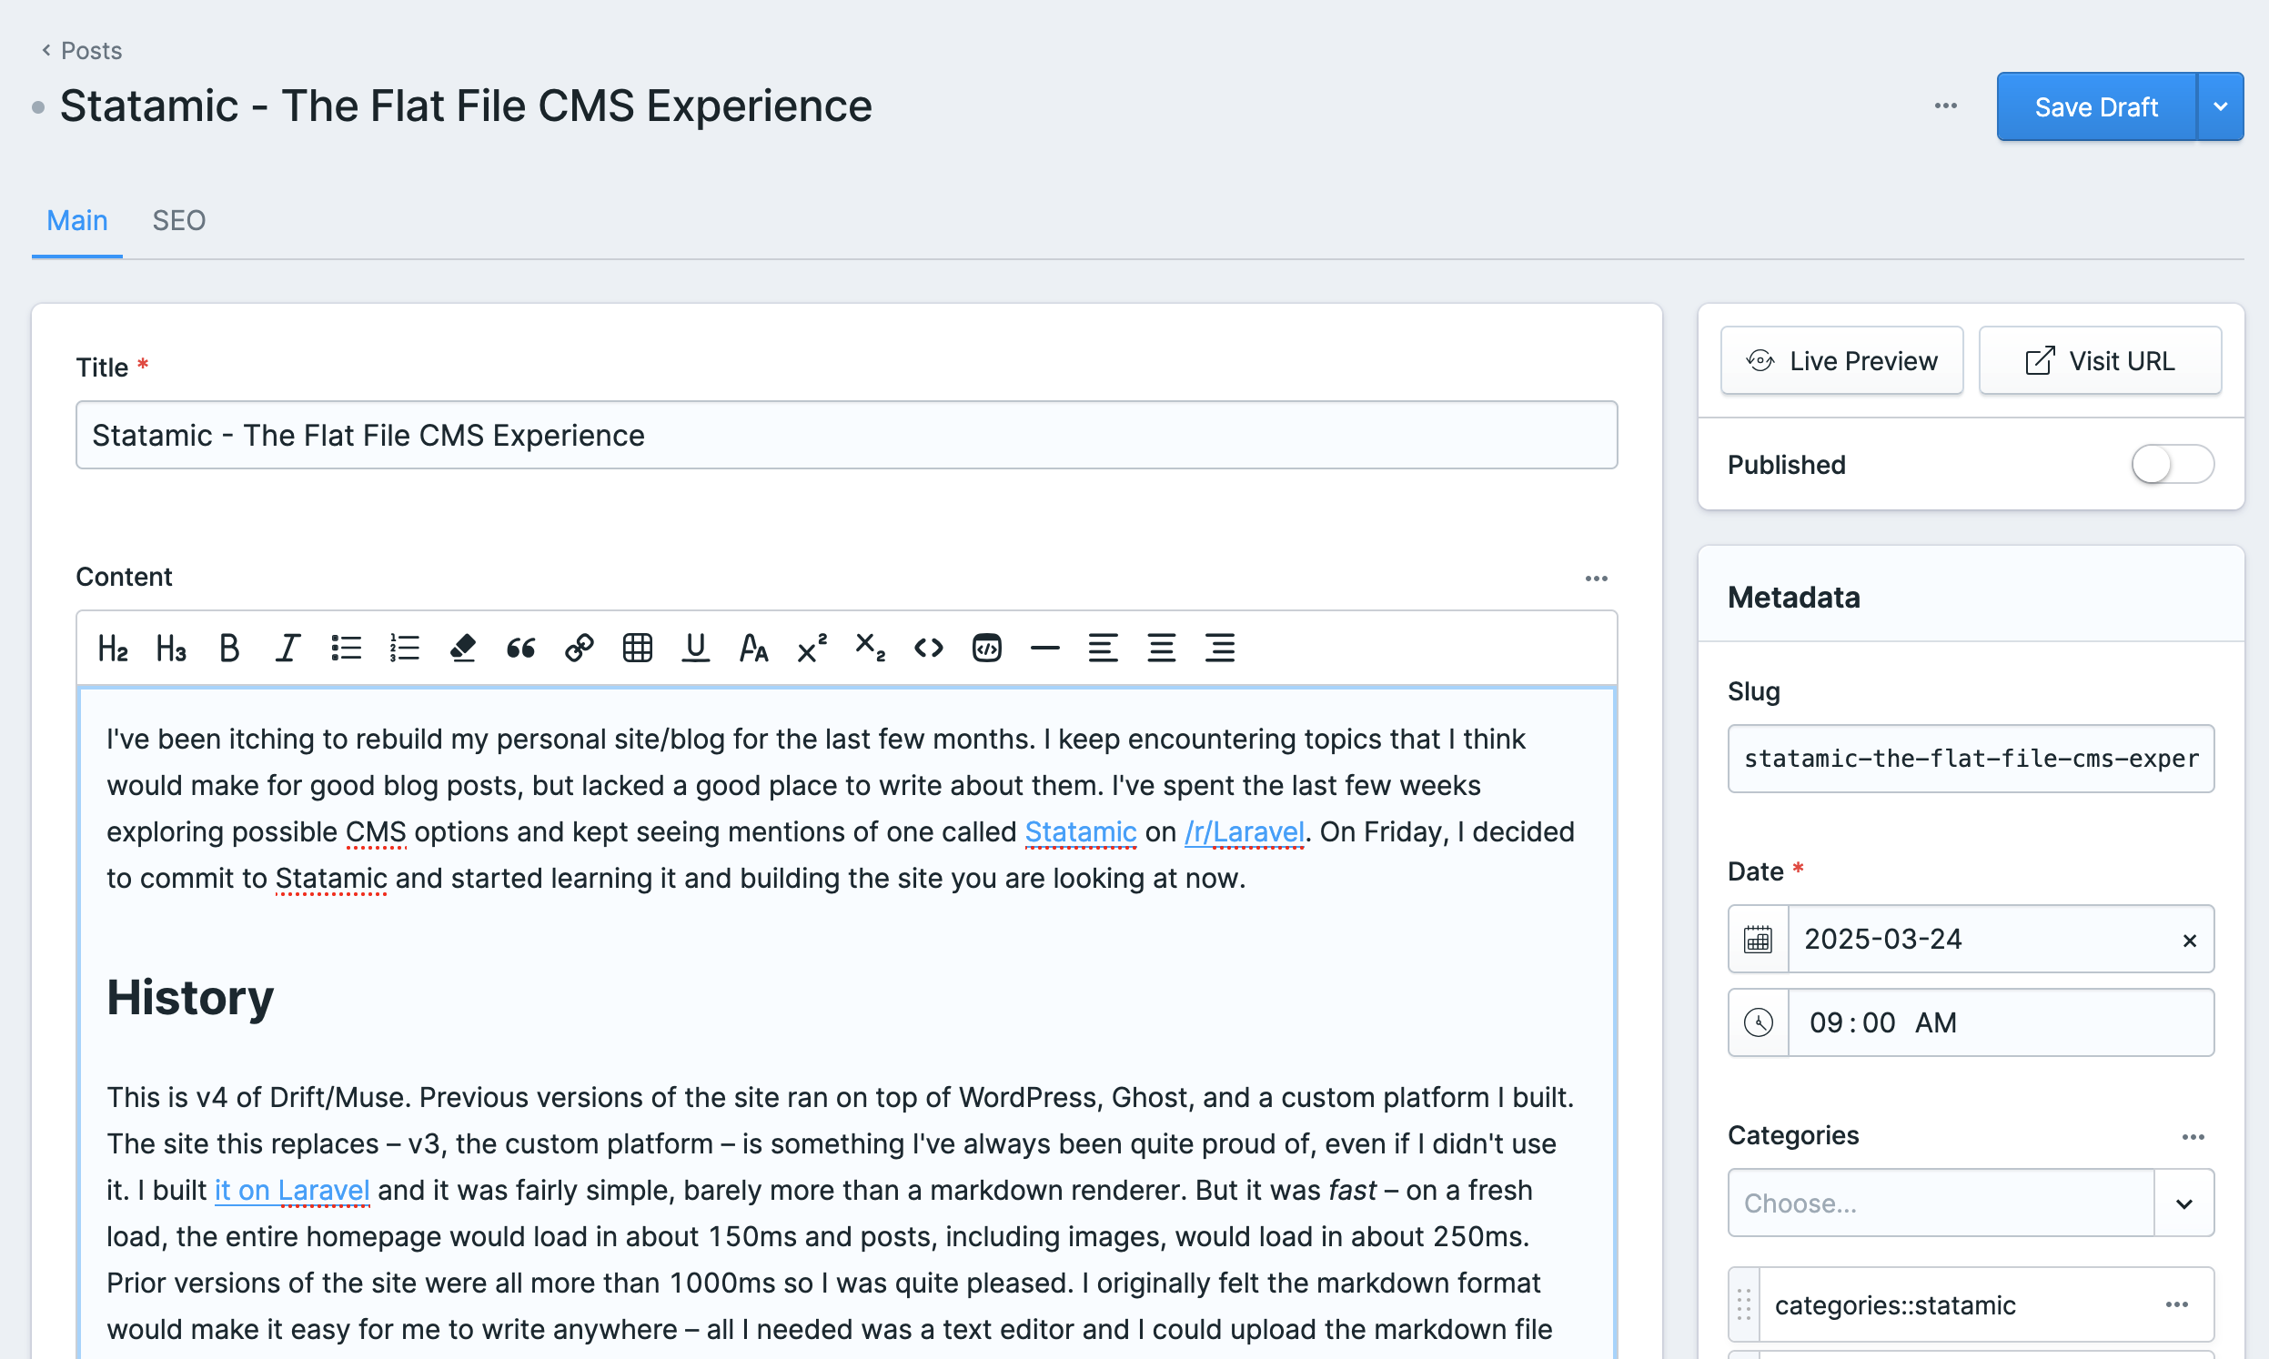Insert a code block
This screenshot has width=2269, height=1359.
[987, 649]
